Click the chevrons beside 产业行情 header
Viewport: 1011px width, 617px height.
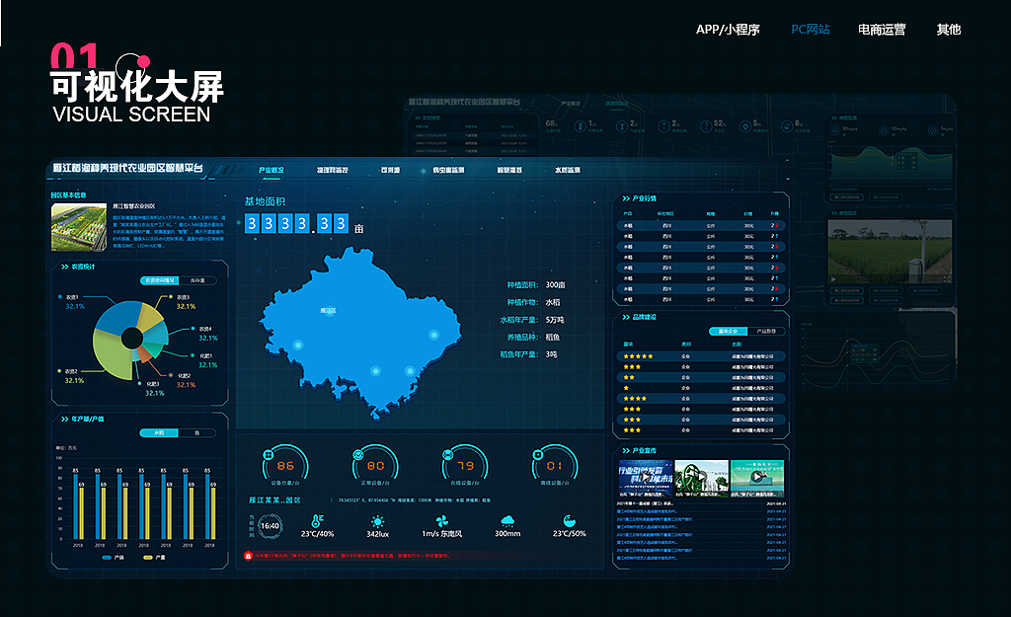(625, 197)
